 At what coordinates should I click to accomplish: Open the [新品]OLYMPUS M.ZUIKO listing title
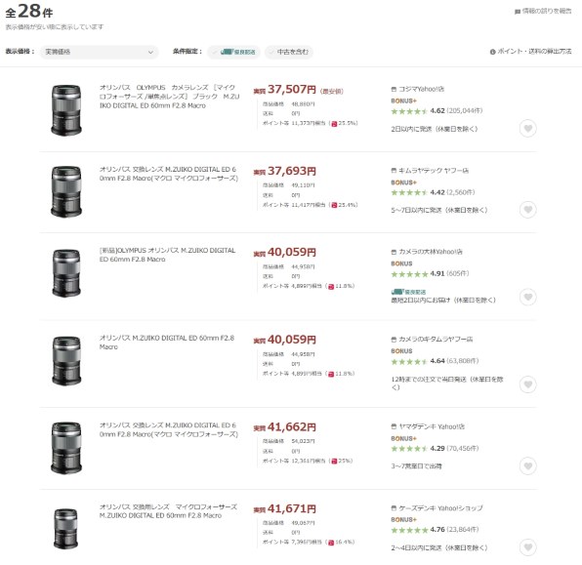tap(167, 255)
